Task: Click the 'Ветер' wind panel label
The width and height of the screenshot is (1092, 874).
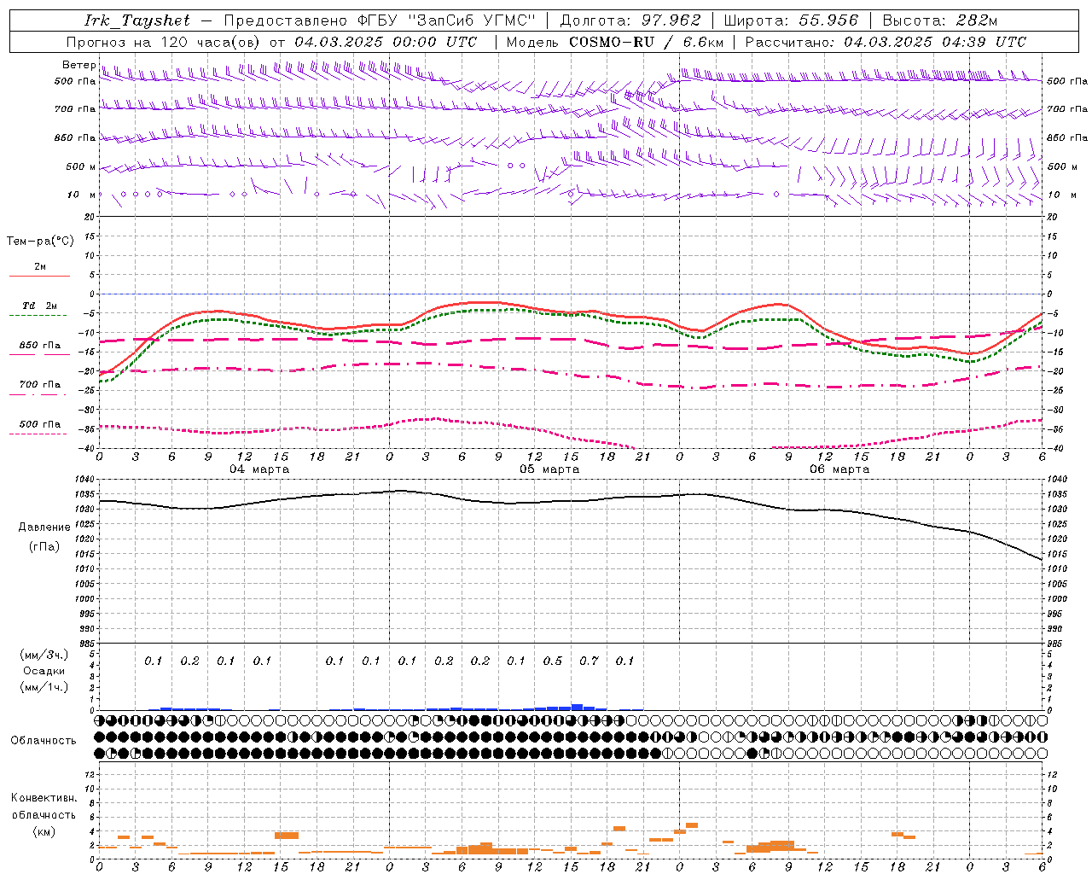Action: pos(78,65)
